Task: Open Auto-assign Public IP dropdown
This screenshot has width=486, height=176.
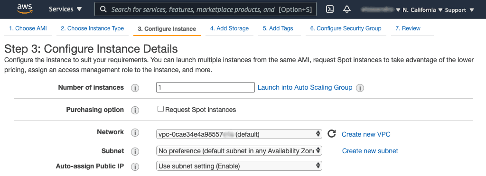Action: click(x=239, y=166)
